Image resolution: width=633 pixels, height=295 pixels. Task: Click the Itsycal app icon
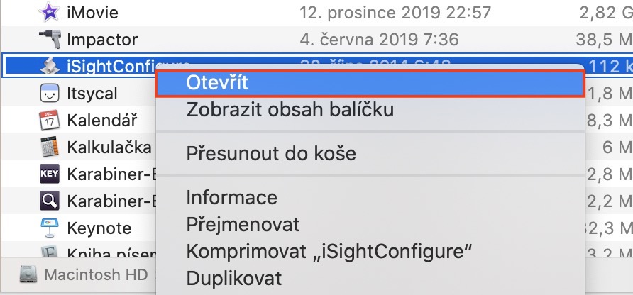[x=49, y=93]
